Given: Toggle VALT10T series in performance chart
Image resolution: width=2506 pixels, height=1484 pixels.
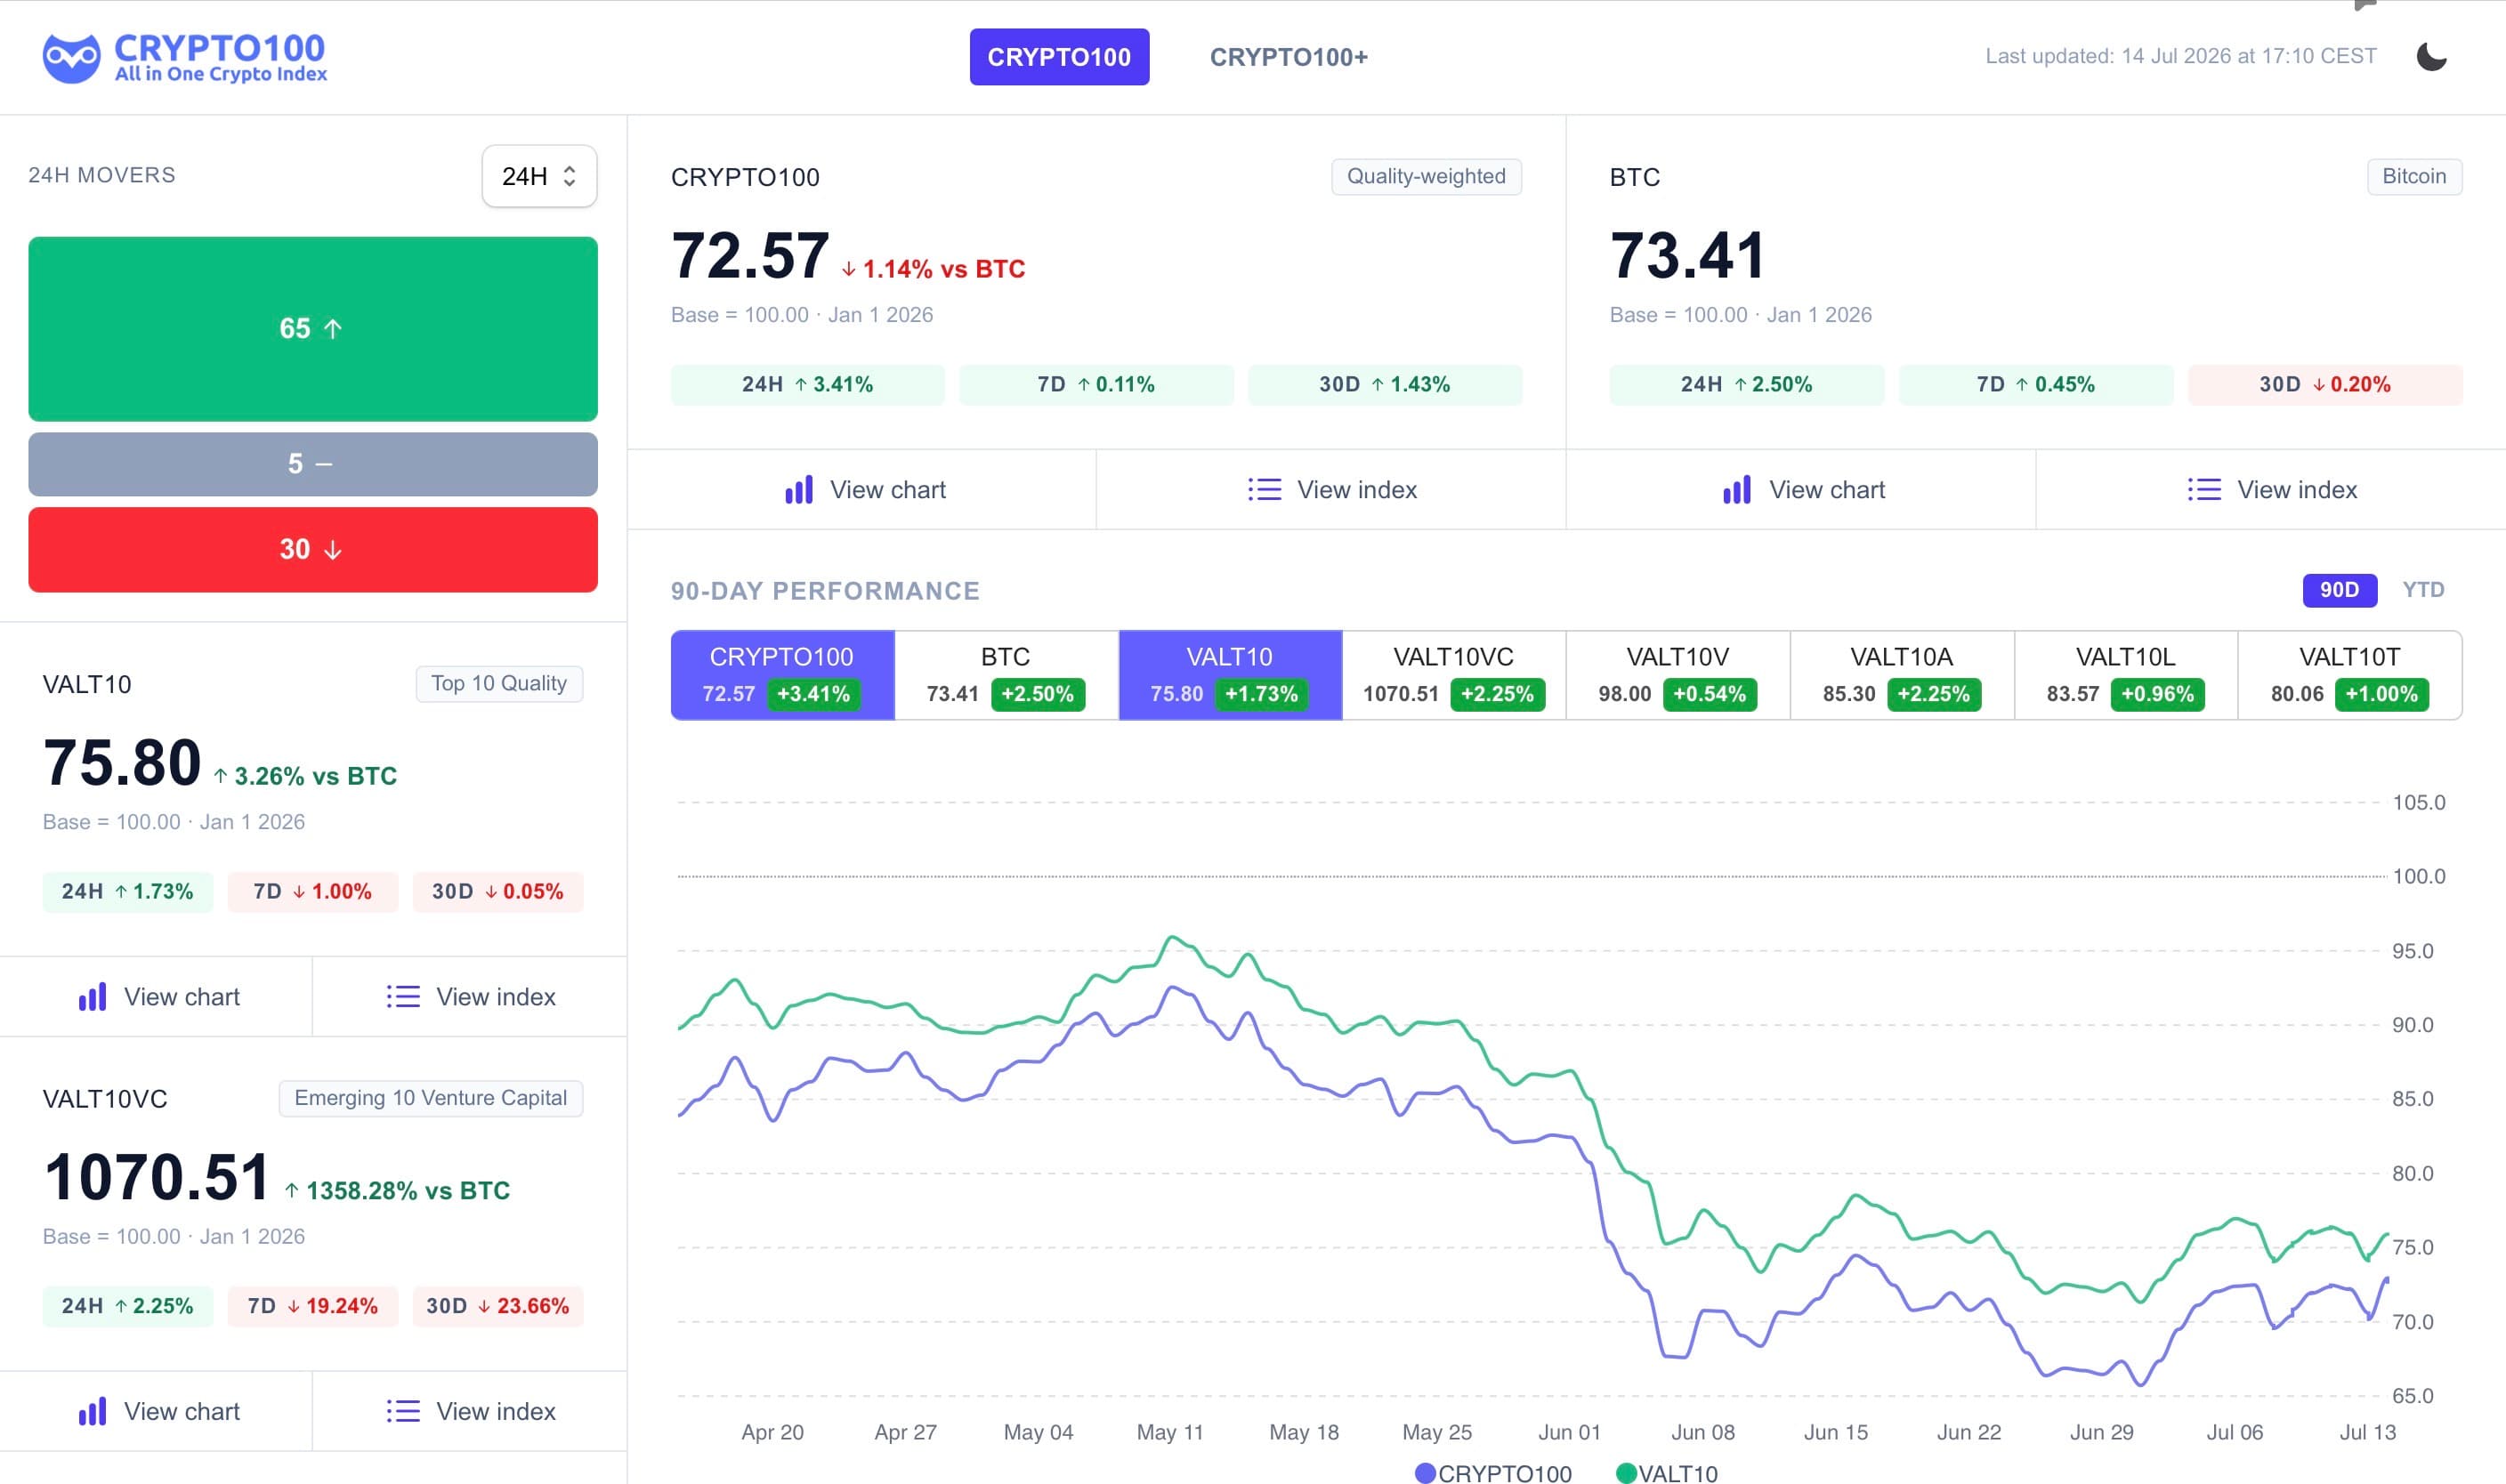Looking at the screenshot, I should [x=2350, y=675].
